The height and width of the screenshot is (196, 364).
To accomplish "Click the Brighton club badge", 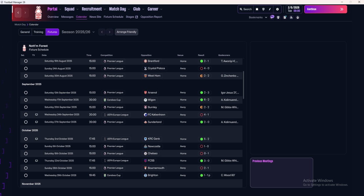I will coord(145,175).
